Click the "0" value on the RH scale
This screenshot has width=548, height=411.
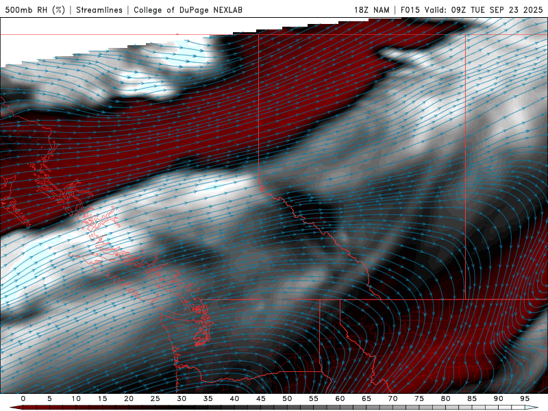tap(23, 399)
